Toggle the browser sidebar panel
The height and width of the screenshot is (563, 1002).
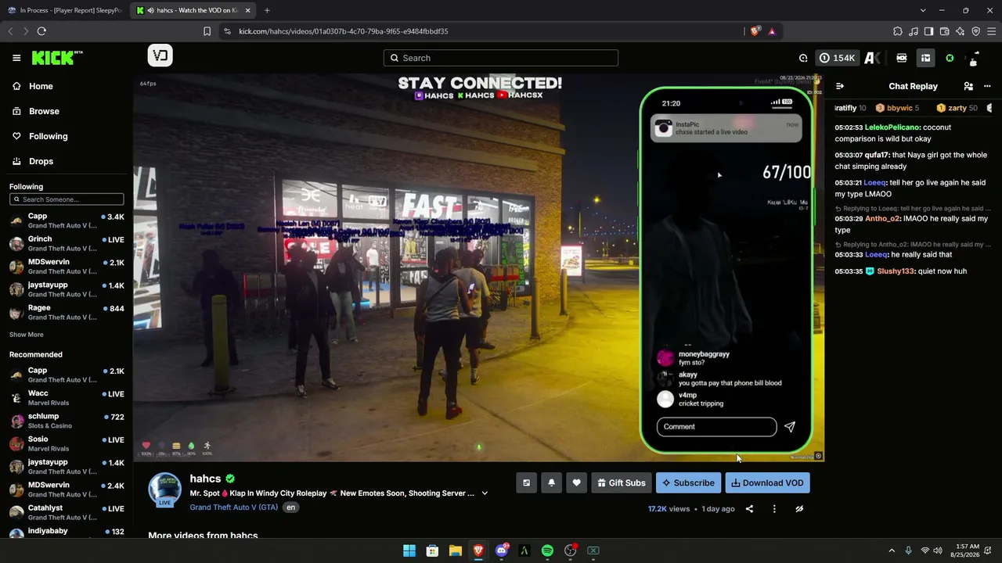[x=928, y=31]
